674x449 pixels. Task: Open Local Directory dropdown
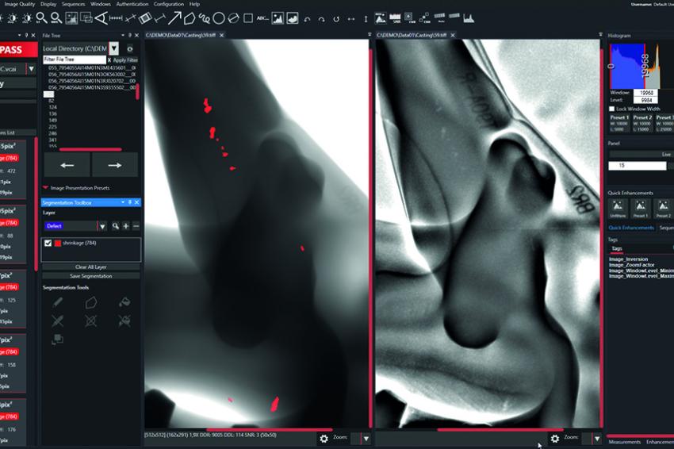[x=114, y=48]
